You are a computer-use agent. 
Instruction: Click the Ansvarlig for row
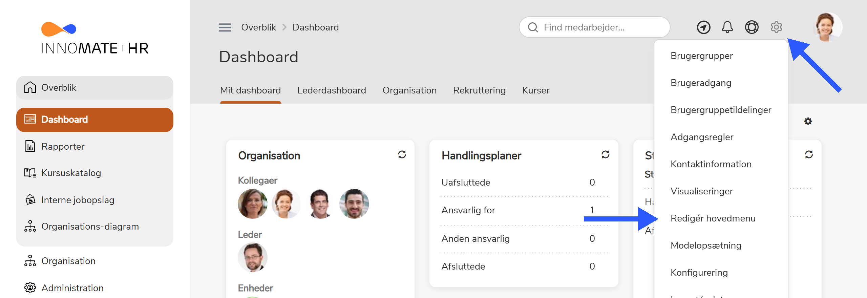[x=524, y=210]
